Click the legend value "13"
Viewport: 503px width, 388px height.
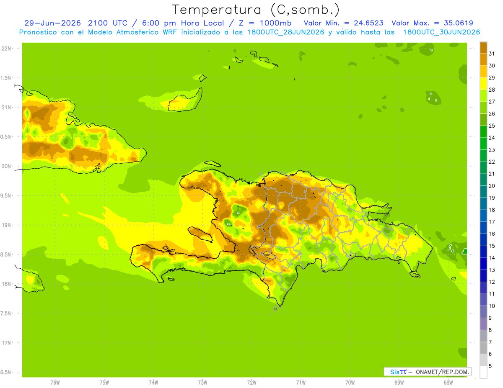(x=492, y=270)
